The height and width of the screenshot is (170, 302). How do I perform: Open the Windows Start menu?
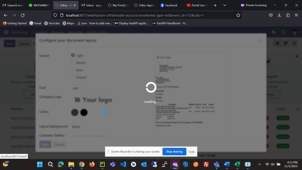tap(40, 164)
